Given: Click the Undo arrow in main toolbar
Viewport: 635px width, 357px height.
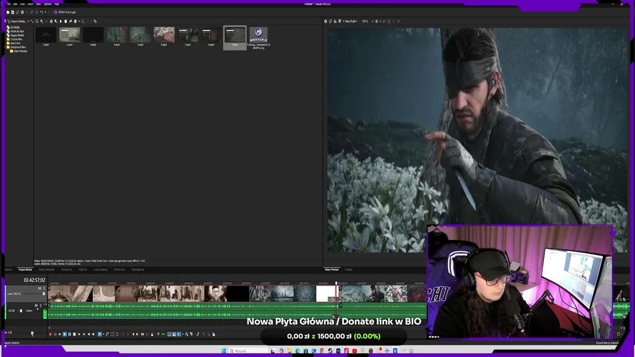Looking at the screenshot, I should pos(41,12).
